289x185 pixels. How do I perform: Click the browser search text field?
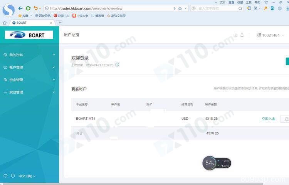218,8
